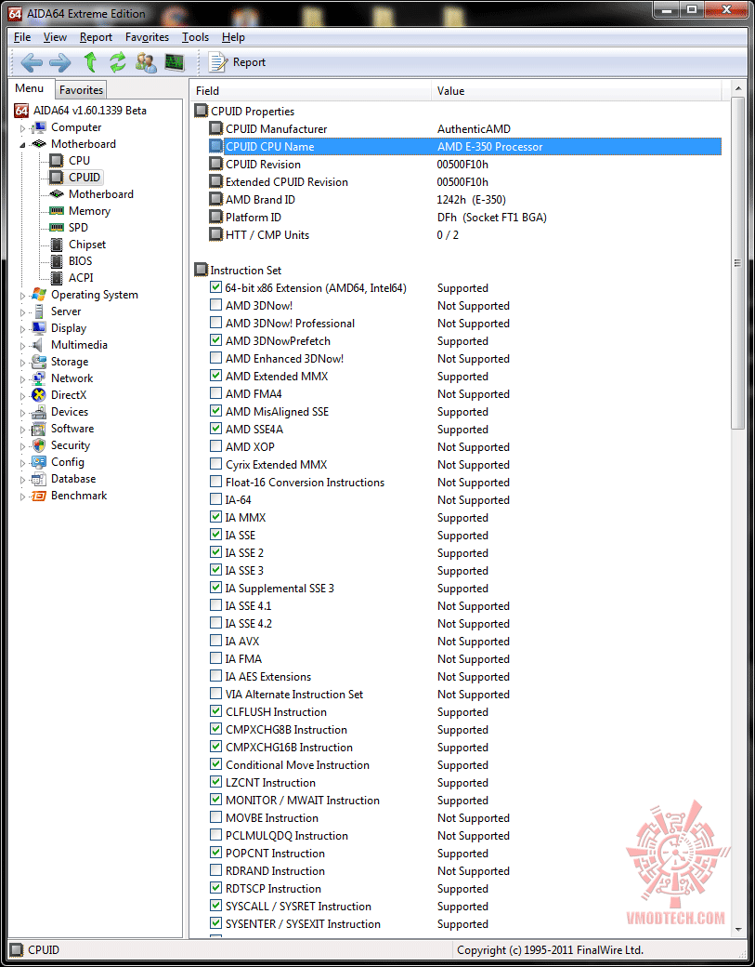
Task: Click the Field column header
Action: [x=311, y=91]
